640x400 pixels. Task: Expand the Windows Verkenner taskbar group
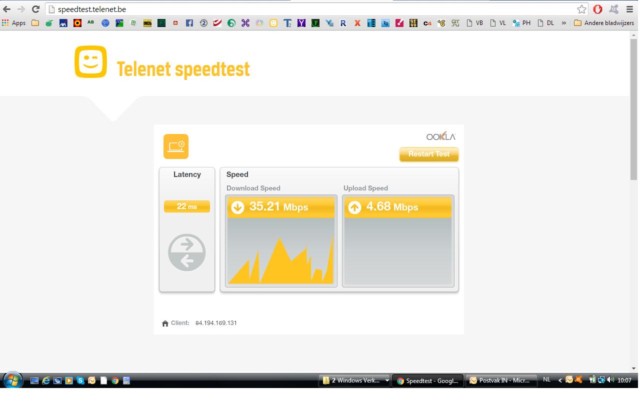(x=355, y=380)
